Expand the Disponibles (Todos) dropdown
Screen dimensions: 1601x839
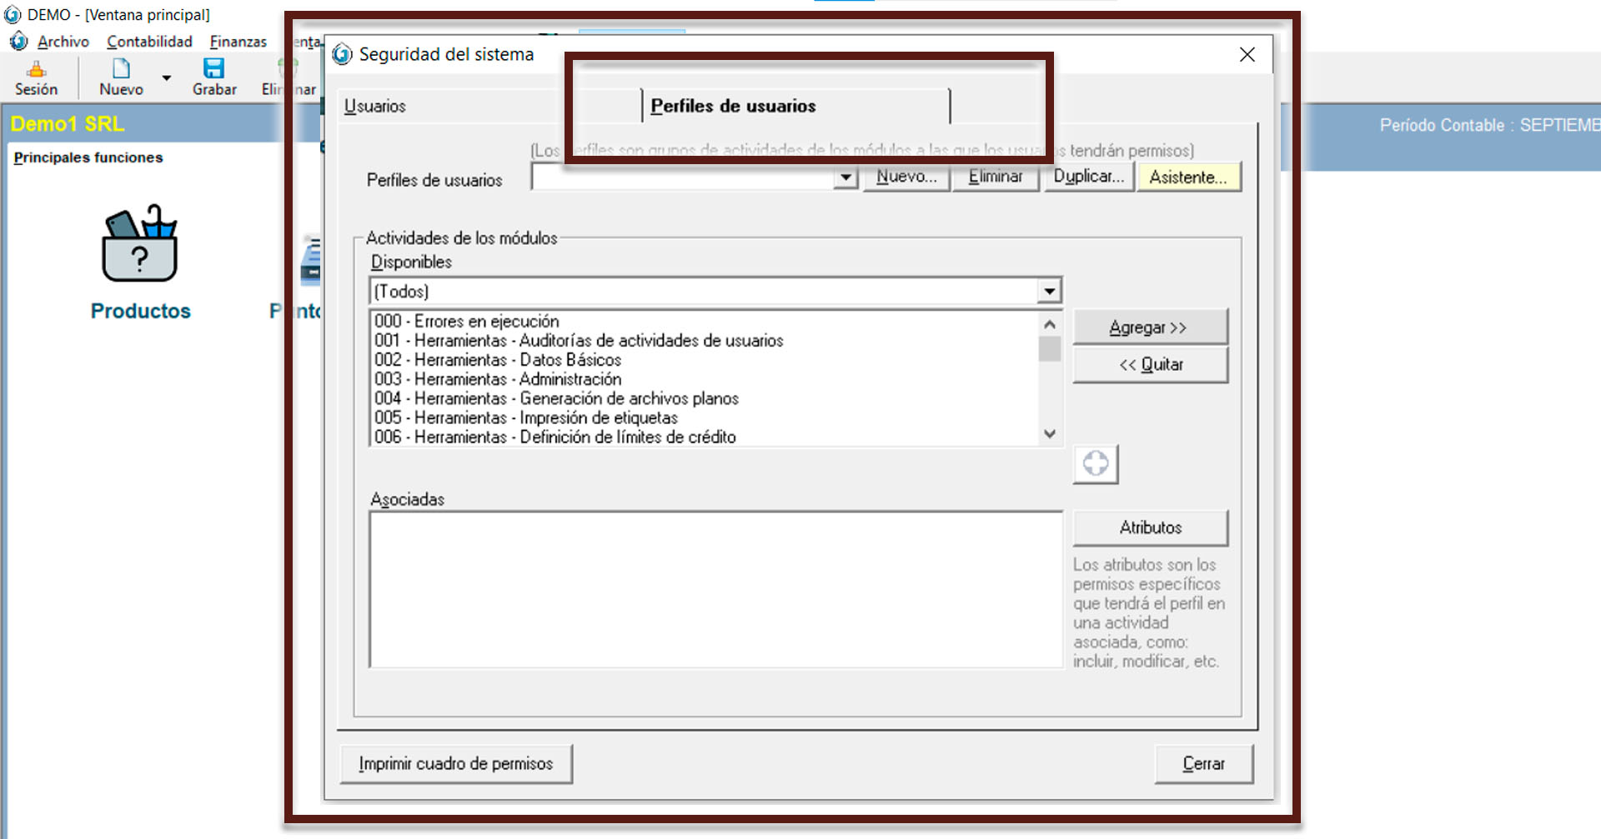point(1049,292)
